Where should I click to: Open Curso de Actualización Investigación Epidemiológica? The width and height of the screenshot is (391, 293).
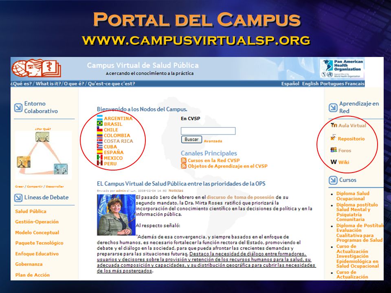357,256
